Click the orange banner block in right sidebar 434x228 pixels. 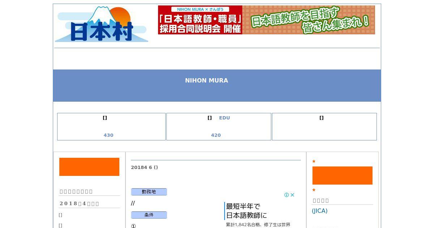(342, 176)
